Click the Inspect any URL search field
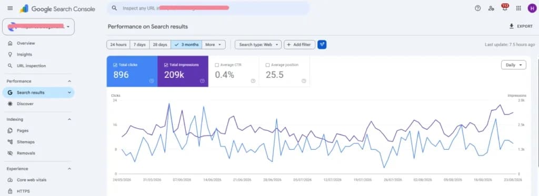539x196 pixels. pyautogui.click(x=208, y=8)
